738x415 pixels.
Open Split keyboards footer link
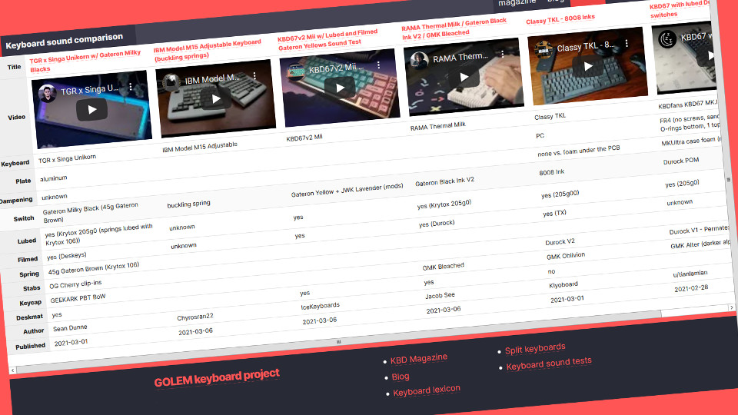(x=534, y=349)
